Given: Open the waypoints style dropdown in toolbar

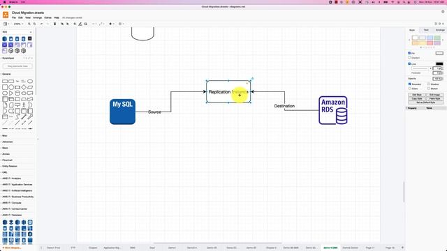Looking at the screenshot, I should pyautogui.click(x=101, y=24).
